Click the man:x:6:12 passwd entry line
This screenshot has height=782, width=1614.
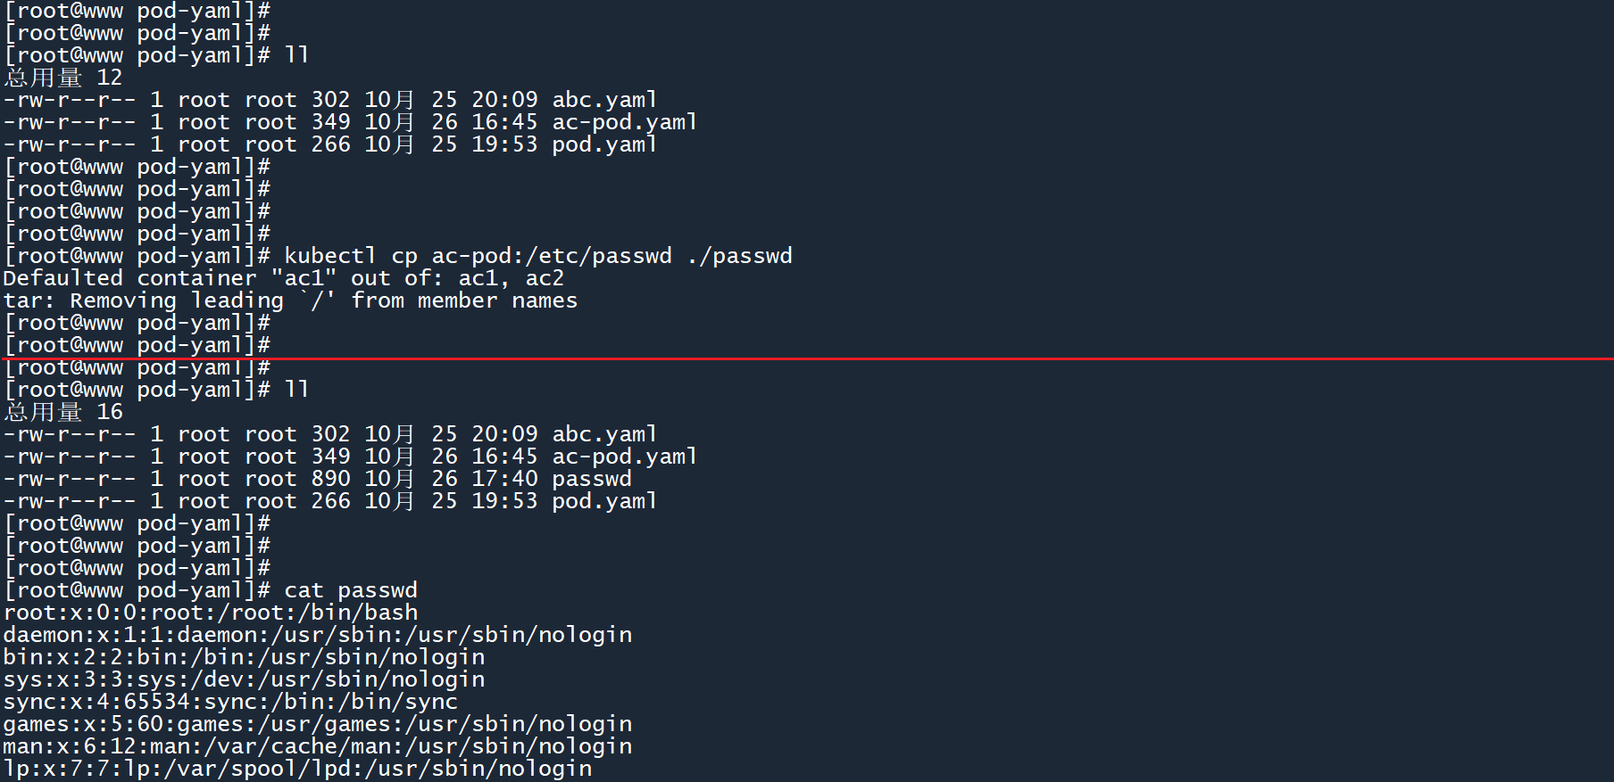317,746
